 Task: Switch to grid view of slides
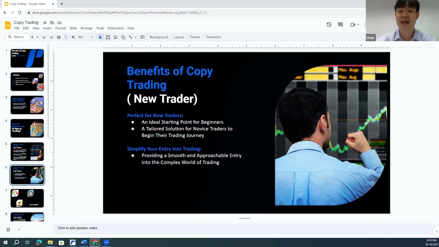click(8, 230)
